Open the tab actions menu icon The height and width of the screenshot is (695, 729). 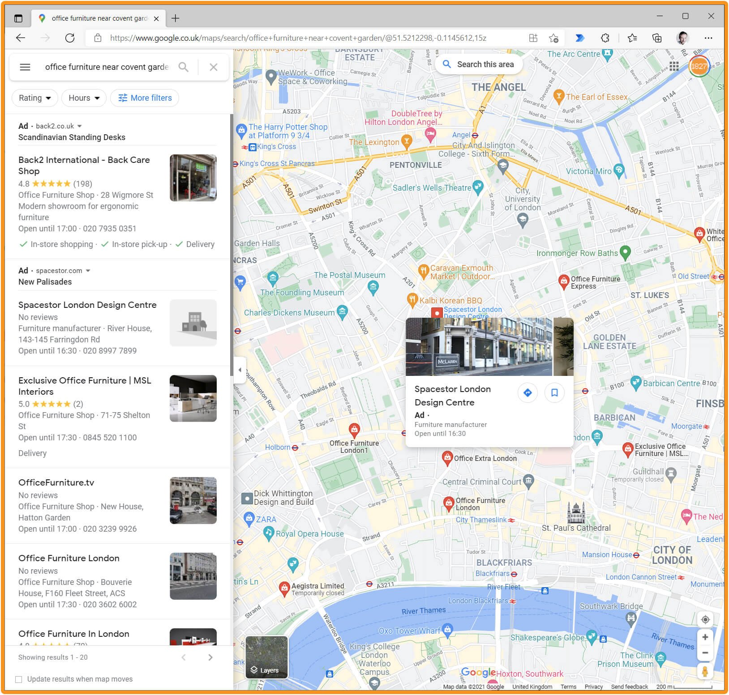(x=18, y=18)
